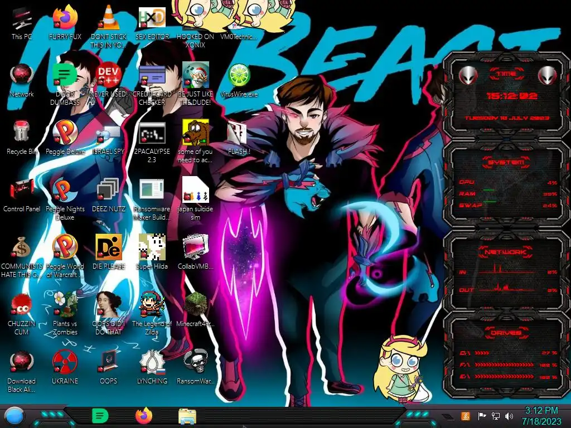Open the CREDIT CARD CHECKER shortcut
This screenshot has height=428, width=571.
[x=152, y=85]
